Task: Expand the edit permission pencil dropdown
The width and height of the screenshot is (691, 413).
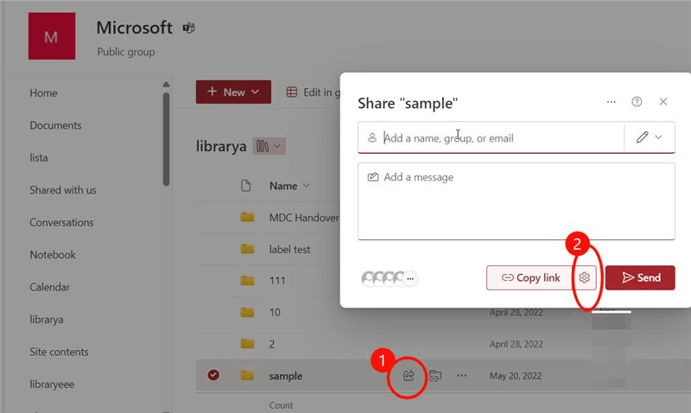Action: tap(650, 137)
